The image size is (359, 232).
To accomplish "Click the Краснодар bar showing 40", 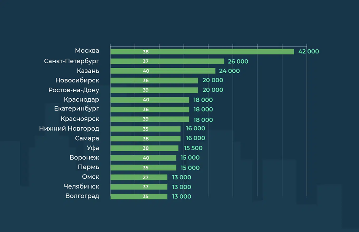I will click(x=150, y=100).
